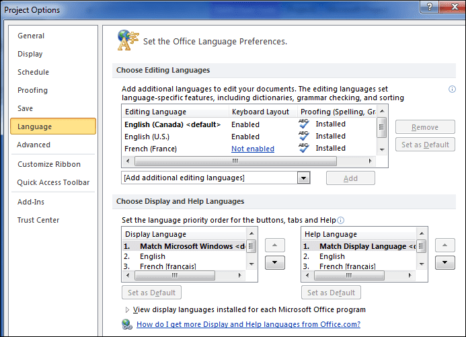The height and width of the screenshot is (337, 466).
Task: Expand 'View display languages installed' section
Action: pyautogui.click(x=127, y=309)
